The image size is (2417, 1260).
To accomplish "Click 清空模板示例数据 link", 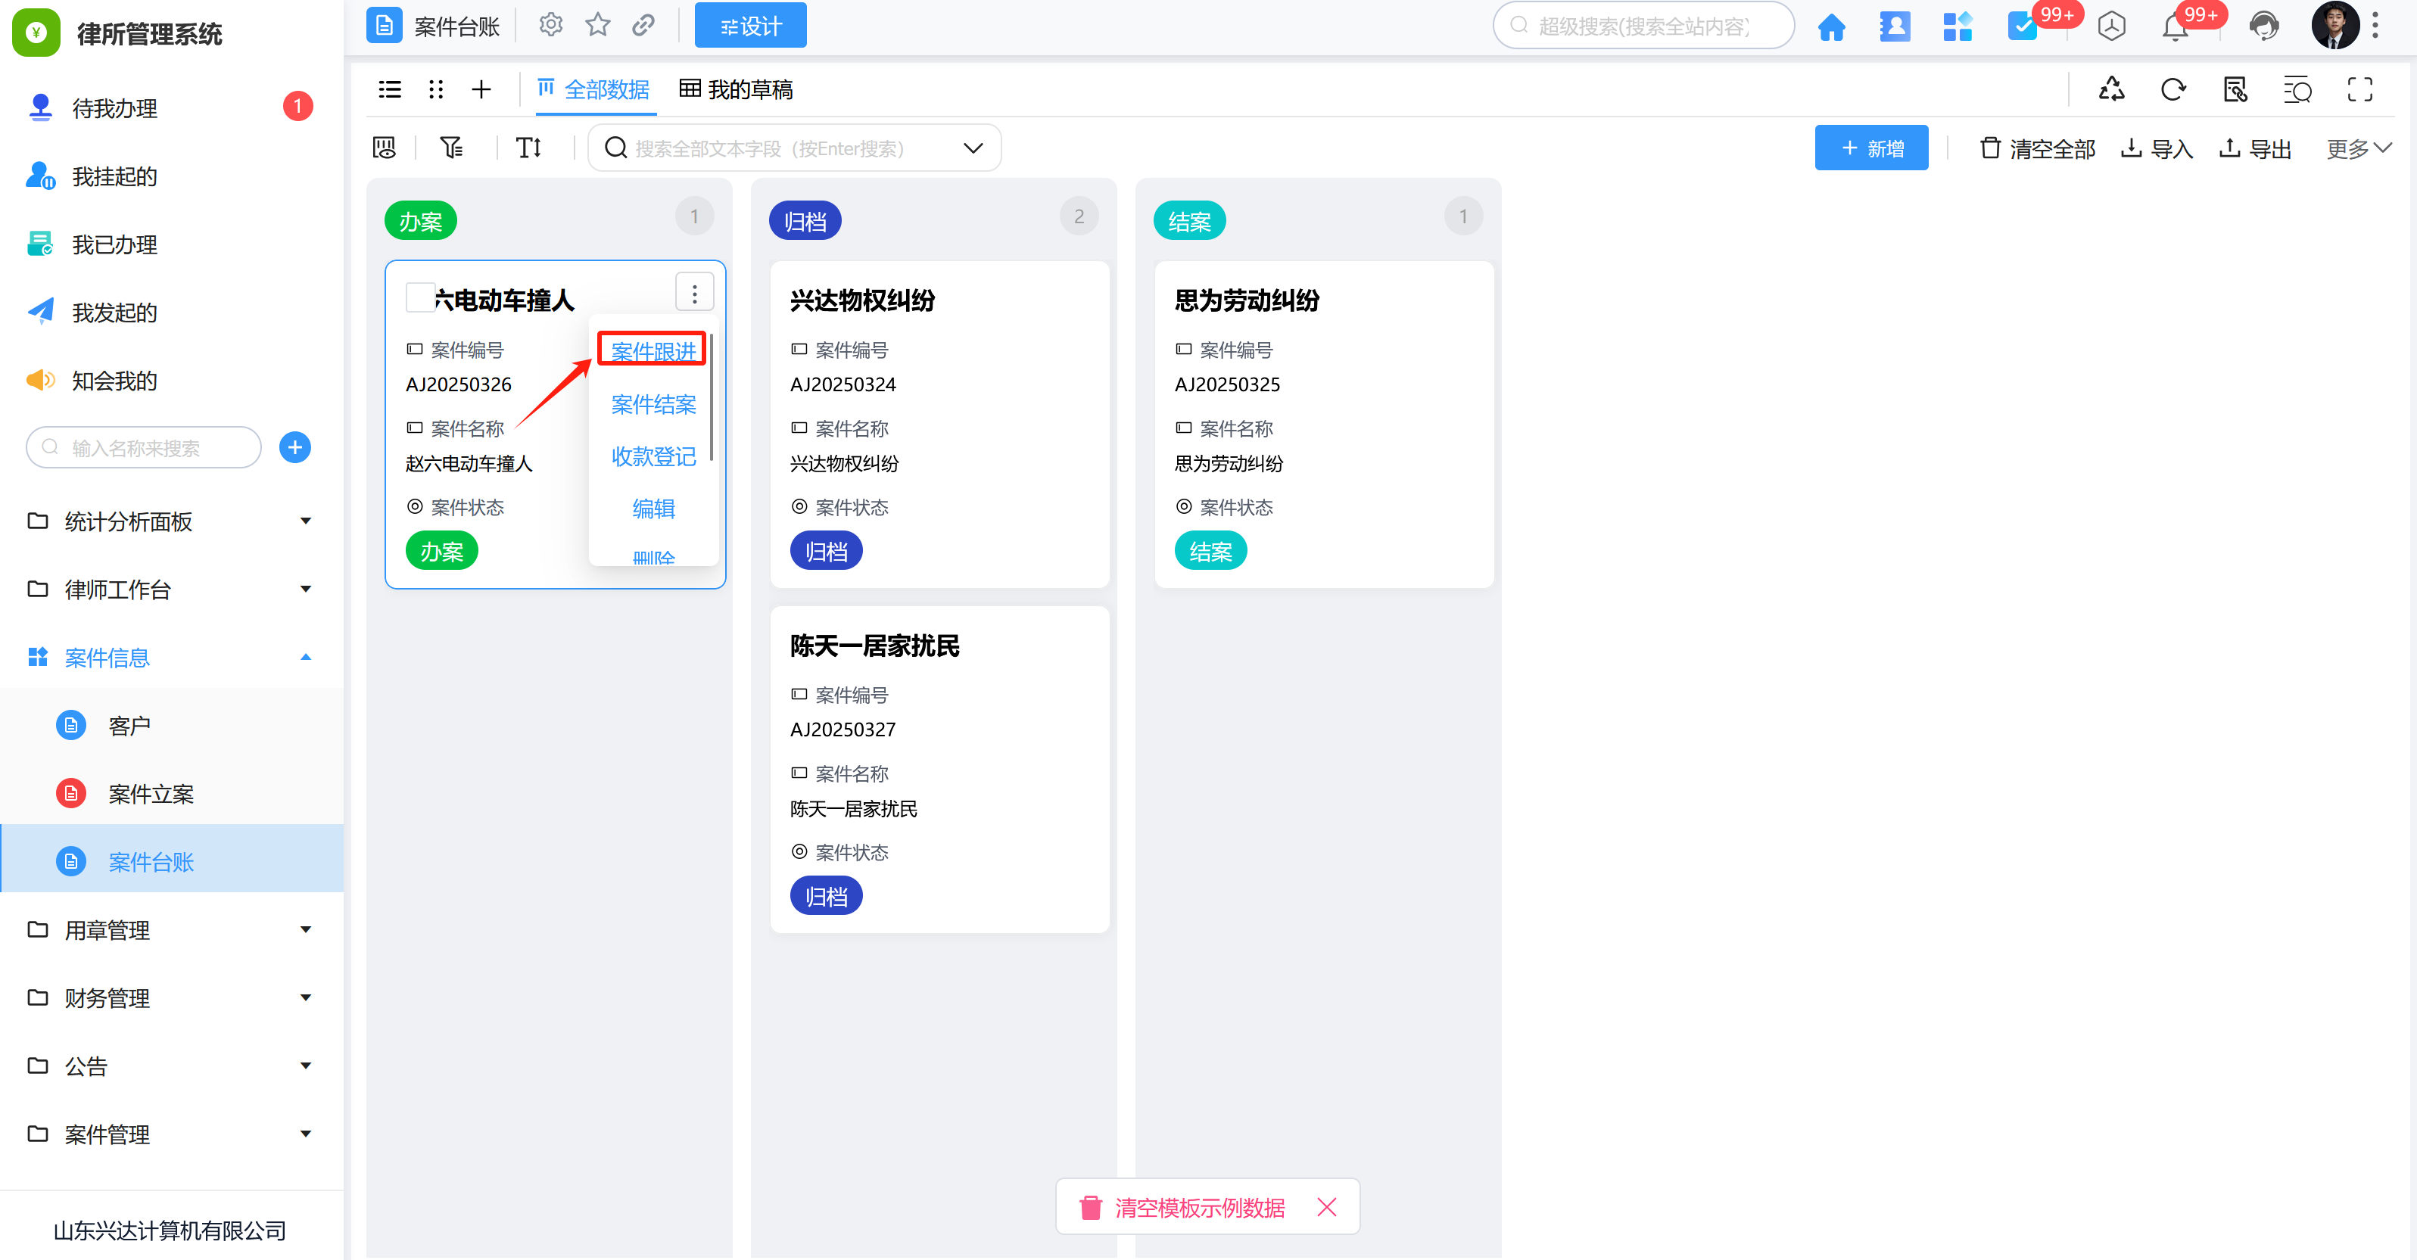I will [x=1198, y=1208].
